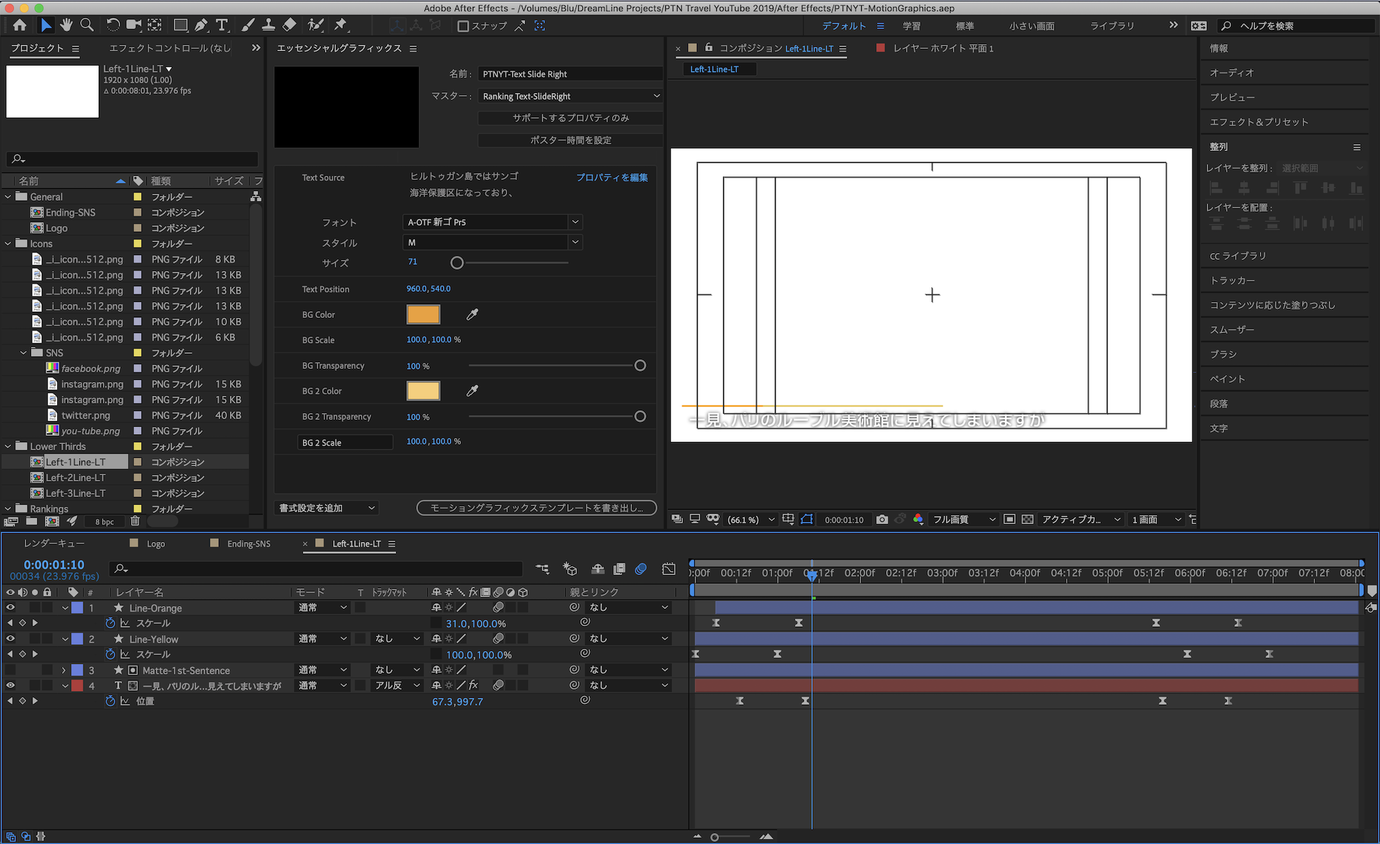This screenshot has height=844, width=1380.
Task: Click the snapshot camera icon in viewer
Action: pos(882,519)
